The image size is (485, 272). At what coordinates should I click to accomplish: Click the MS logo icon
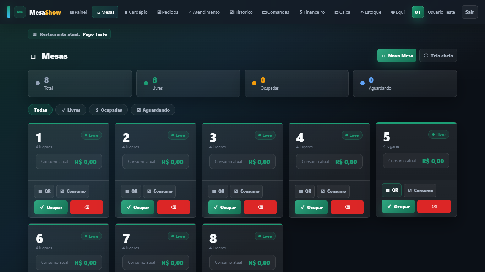tap(20, 12)
